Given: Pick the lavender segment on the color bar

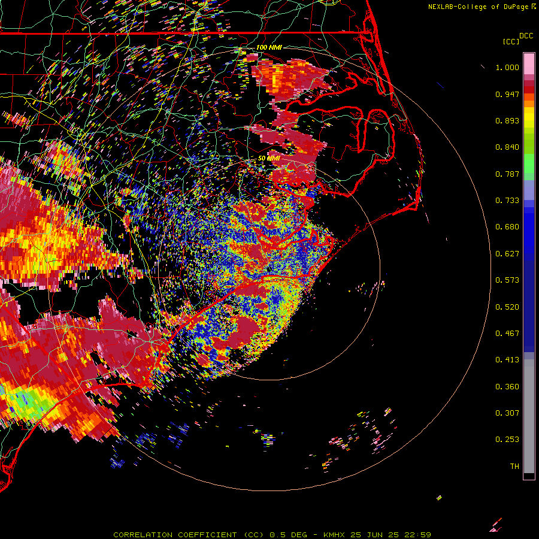Looking at the screenshot, I should 529,190.
